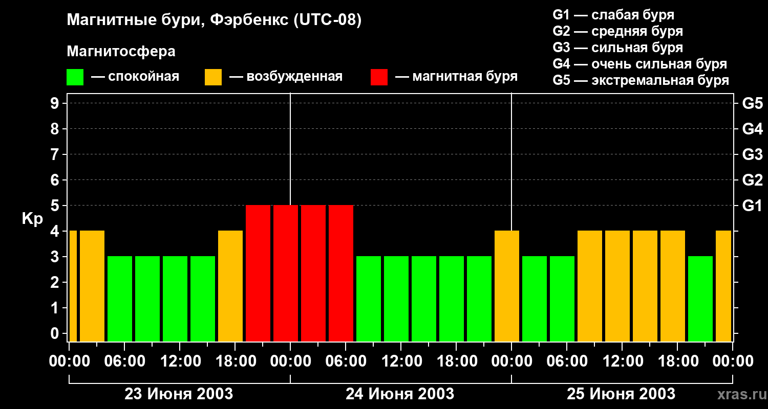
Task: Click the 06:00 tick label of 24 Июня
Action: tap(346, 361)
